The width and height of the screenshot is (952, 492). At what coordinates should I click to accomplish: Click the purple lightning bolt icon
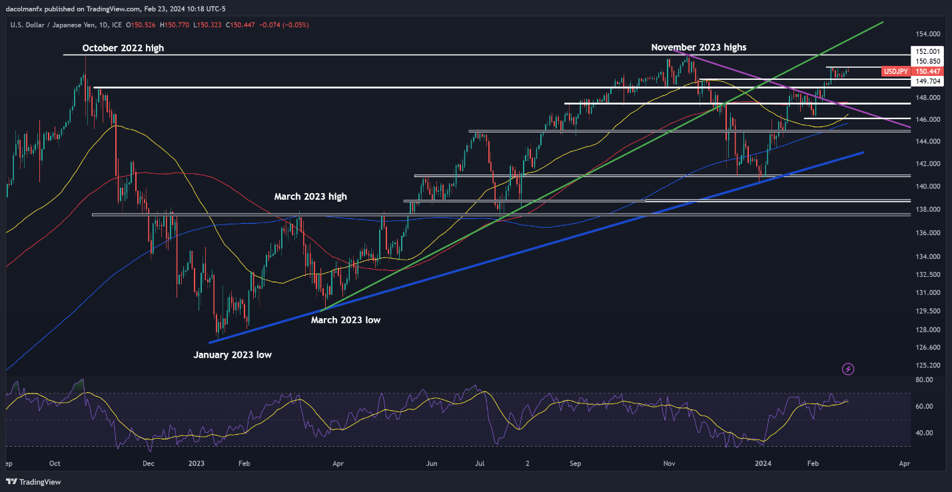tap(848, 368)
